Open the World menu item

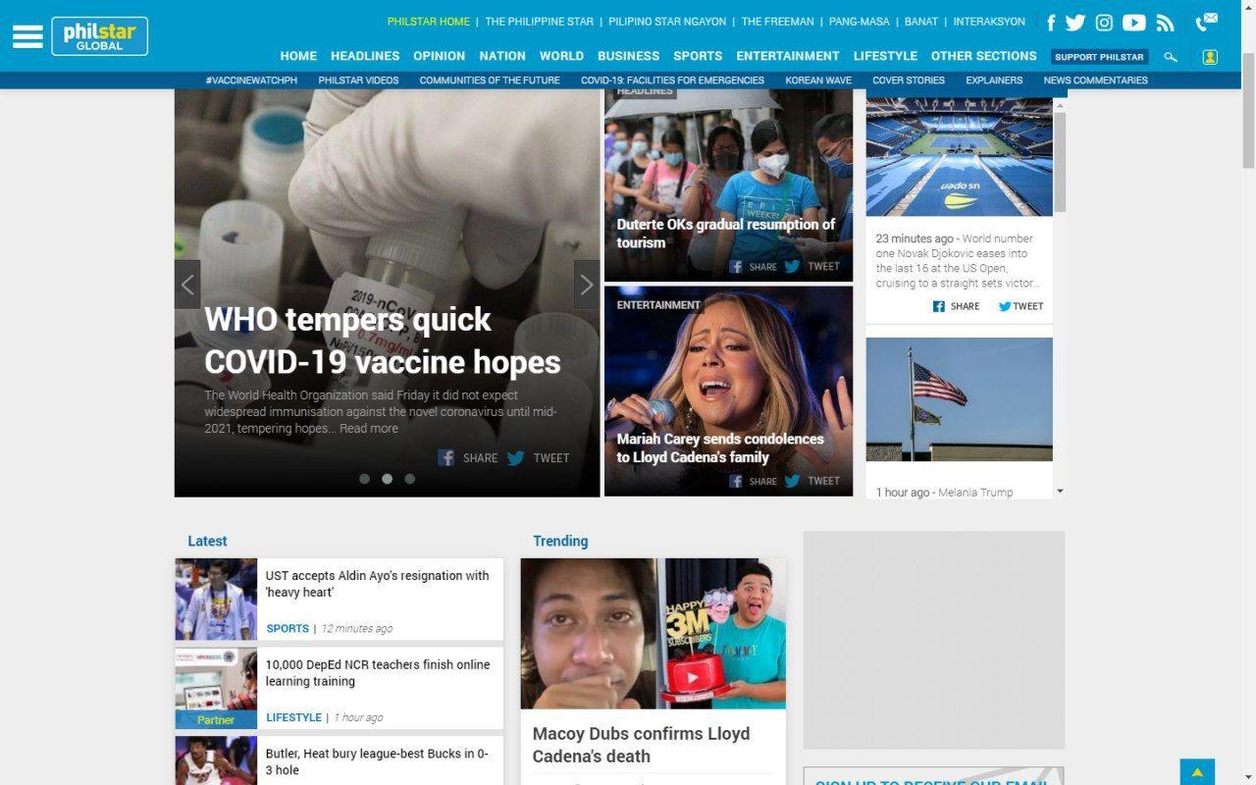pyautogui.click(x=561, y=56)
